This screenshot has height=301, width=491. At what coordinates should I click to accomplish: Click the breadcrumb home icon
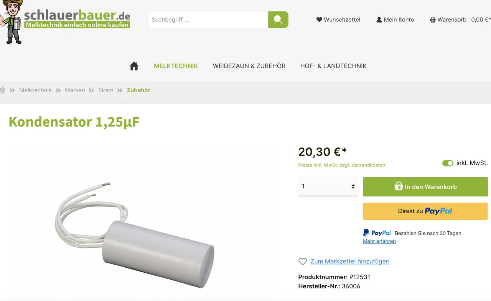[x=3, y=90]
